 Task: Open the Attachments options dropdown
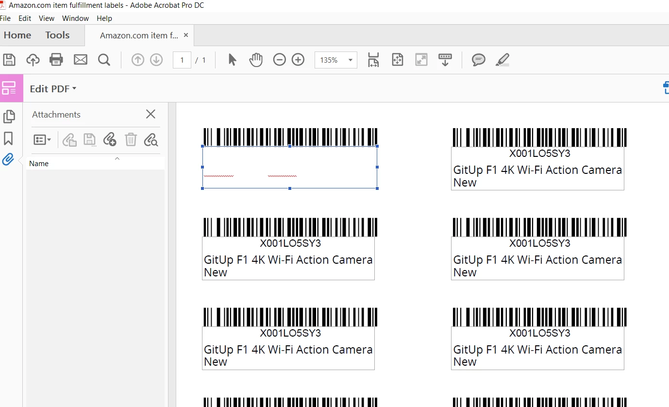pos(42,140)
